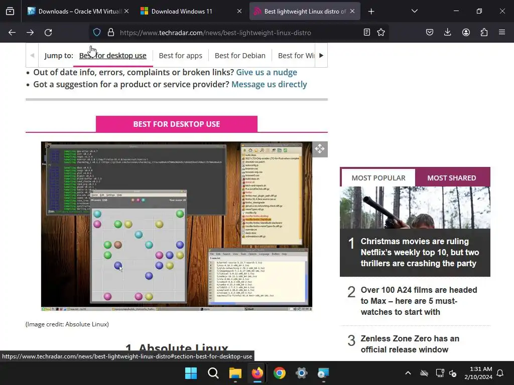Select Most Shared tab
Image resolution: width=514 pixels, height=385 pixels.
(452, 178)
